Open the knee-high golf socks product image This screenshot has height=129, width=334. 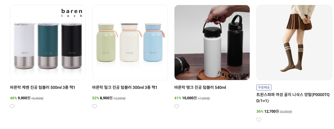pos(294,43)
